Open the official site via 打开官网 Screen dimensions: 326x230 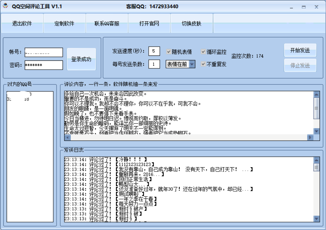pyautogui.click(x=149, y=23)
